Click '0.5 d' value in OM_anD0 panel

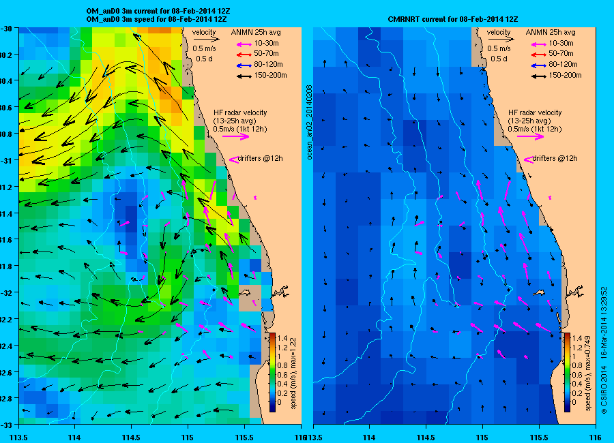(x=203, y=59)
